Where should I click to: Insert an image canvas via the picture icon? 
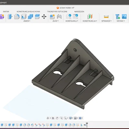click(124, 16)
